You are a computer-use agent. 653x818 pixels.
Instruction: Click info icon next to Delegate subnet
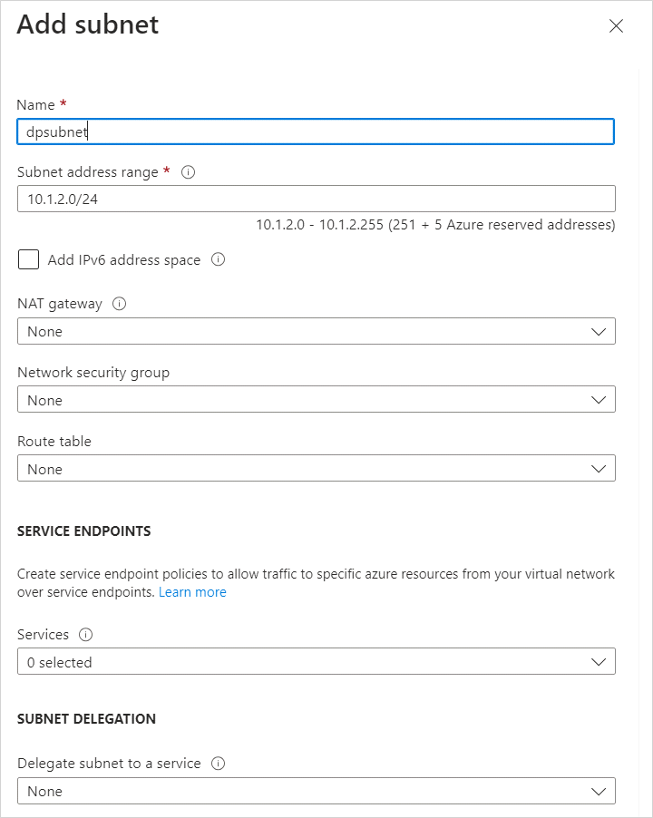click(x=218, y=764)
